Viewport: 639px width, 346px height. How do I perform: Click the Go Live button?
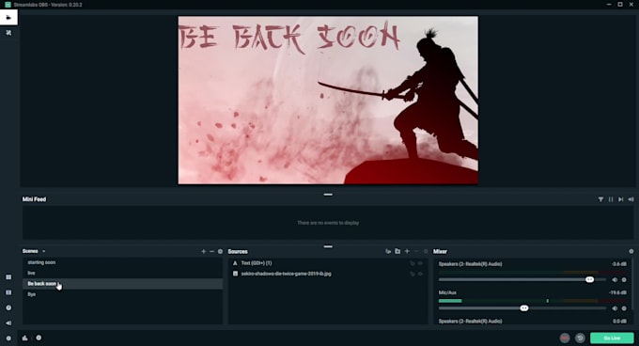(612, 338)
